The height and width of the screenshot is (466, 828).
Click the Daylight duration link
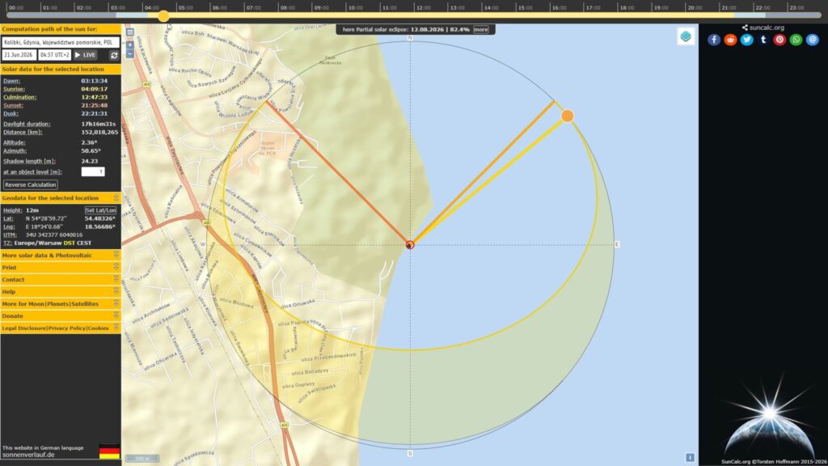(27, 124)
